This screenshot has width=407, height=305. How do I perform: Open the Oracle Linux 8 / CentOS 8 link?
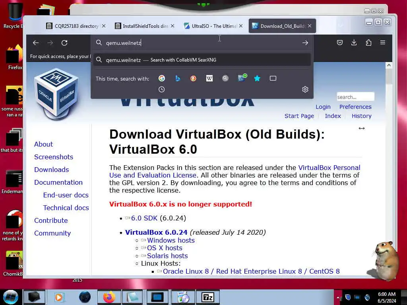[251, 271]
